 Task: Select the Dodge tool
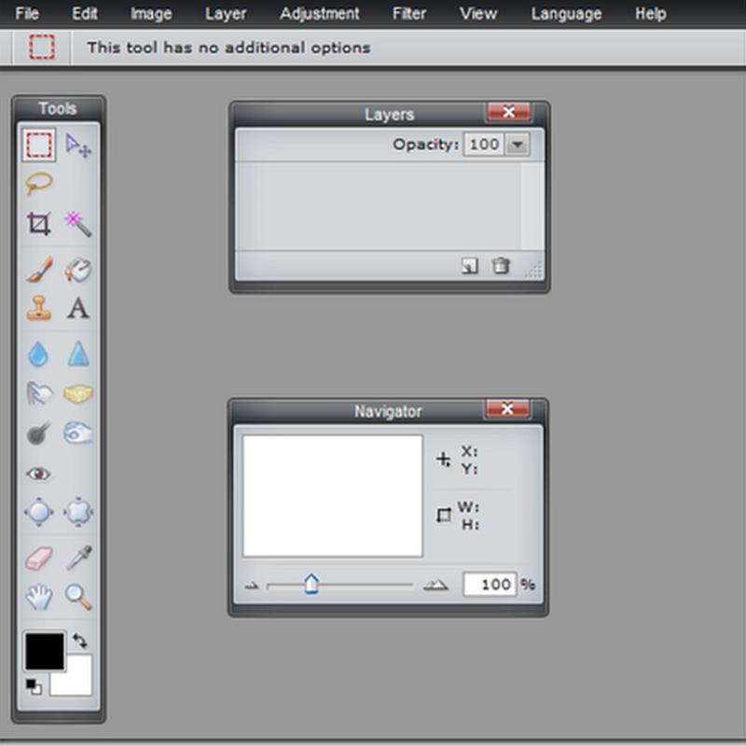tap(38, 433)
